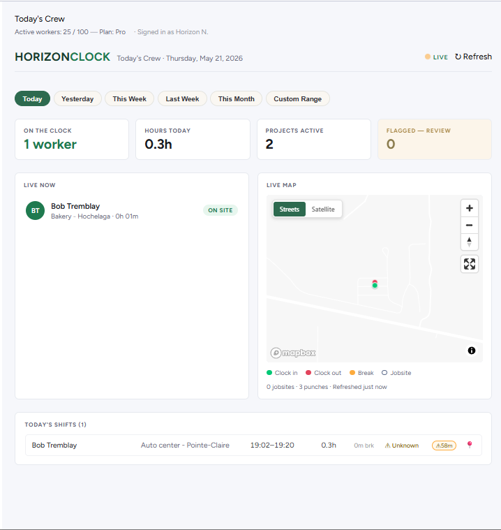This screenshot has width=501, height=530.
Task: Switch map to Satellite view
Action: point(323,209)
